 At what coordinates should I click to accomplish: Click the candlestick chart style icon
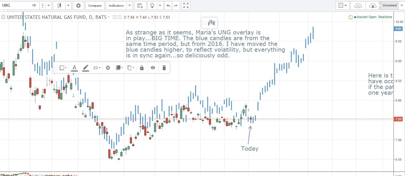point(59,5)
